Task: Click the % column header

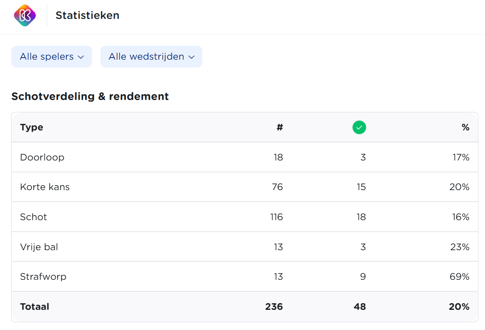Action: click(x=465, y=127)
